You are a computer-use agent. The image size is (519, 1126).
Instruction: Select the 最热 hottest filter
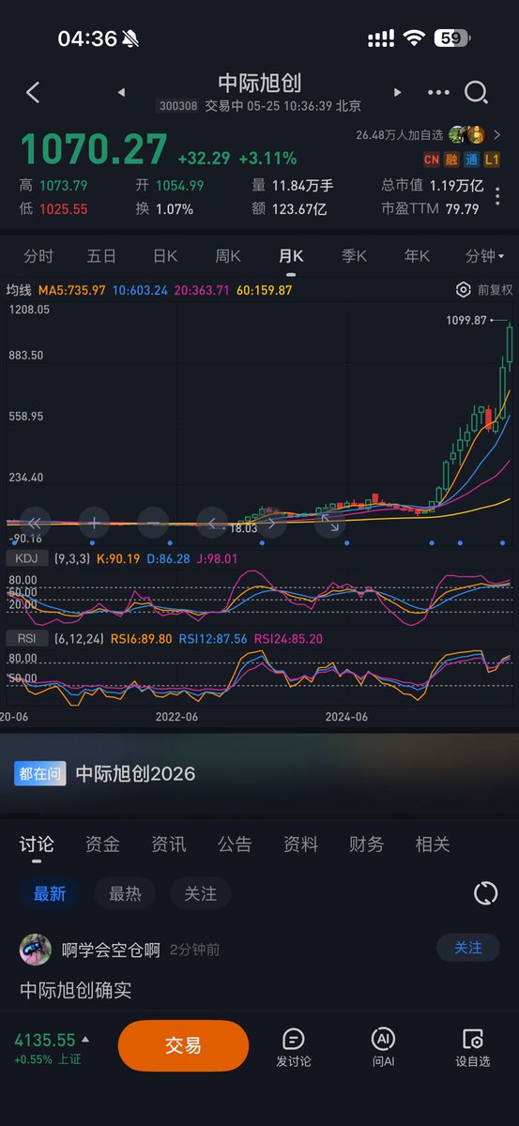(x=125, y=893)
